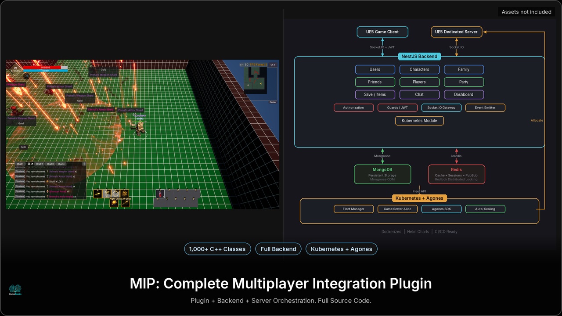Switch to the Chat 2 tab
Screen dimensions: 562x316
40,164
